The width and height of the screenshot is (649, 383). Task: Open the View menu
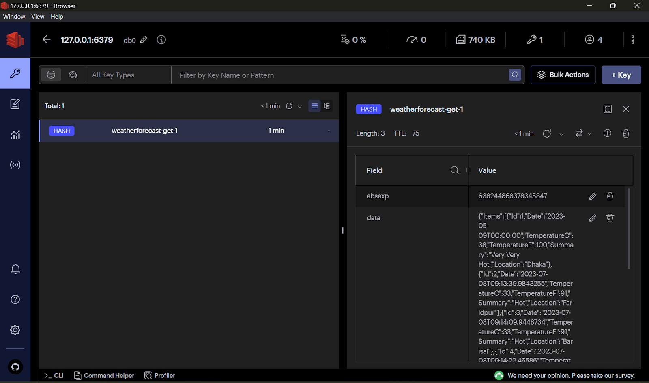(x=38, y=17)
